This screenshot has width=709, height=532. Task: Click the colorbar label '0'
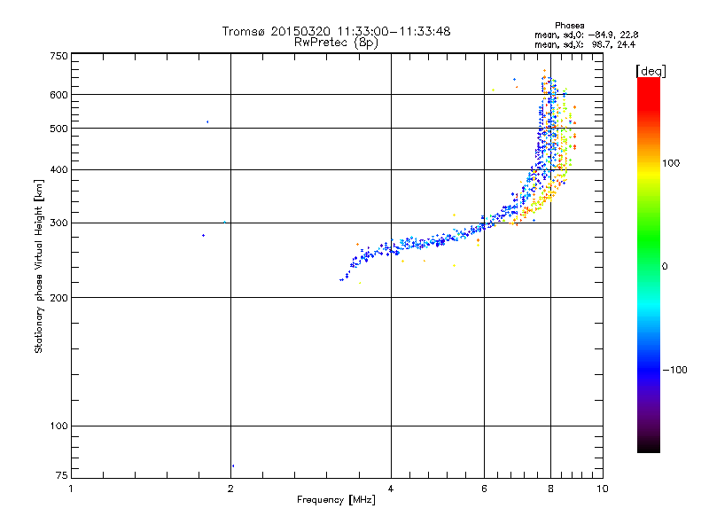point(665,267)
